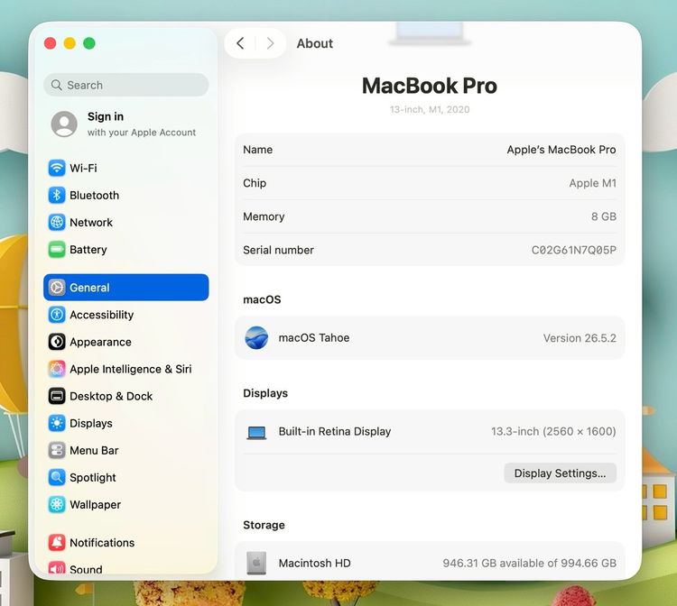
Task: Click the Built-in Retina Display laptop icon
Action: (x=256, y=432)
